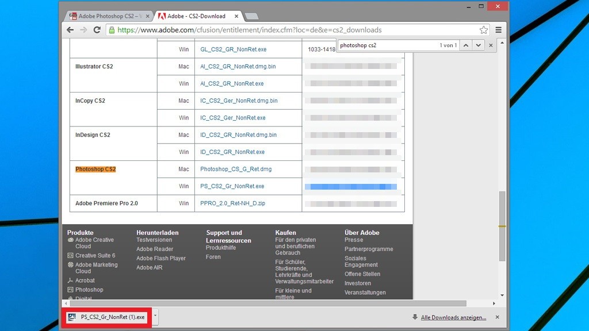Download ID_CS2_GR_NonRet.dmg.bin

(x=239, y=134)
